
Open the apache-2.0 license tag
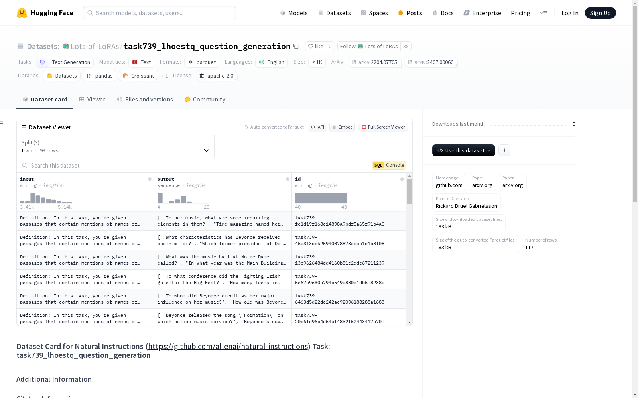coord(217,76)
